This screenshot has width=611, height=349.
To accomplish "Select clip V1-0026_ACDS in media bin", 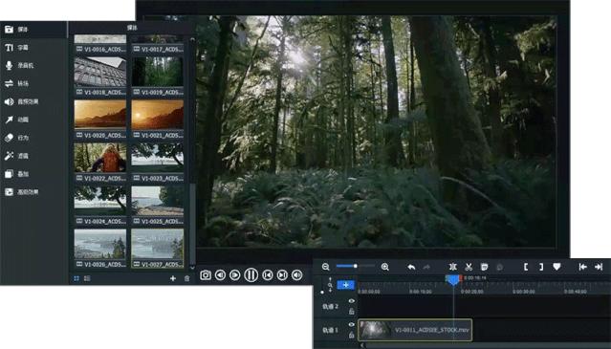I will (x=100, y=249).
